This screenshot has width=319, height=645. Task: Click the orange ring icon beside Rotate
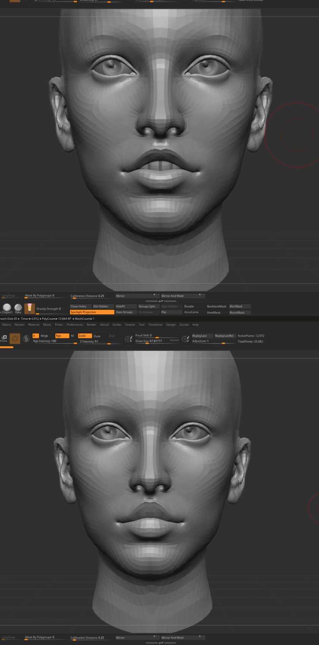click(x=15, y=338)
